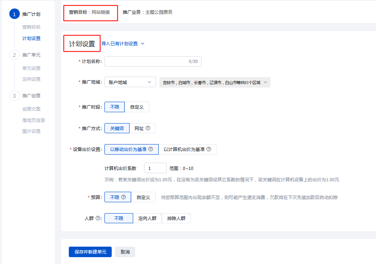Open 账户地域 dropdown

(x=130, y=82)
